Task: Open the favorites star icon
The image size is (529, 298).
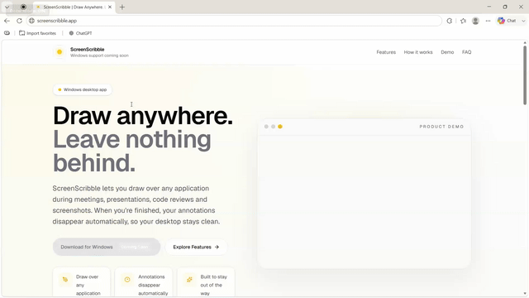Action: click(463, 21)
